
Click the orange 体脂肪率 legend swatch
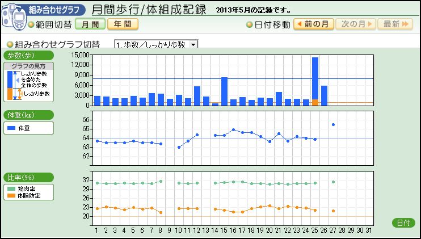(x=11, y=196)
